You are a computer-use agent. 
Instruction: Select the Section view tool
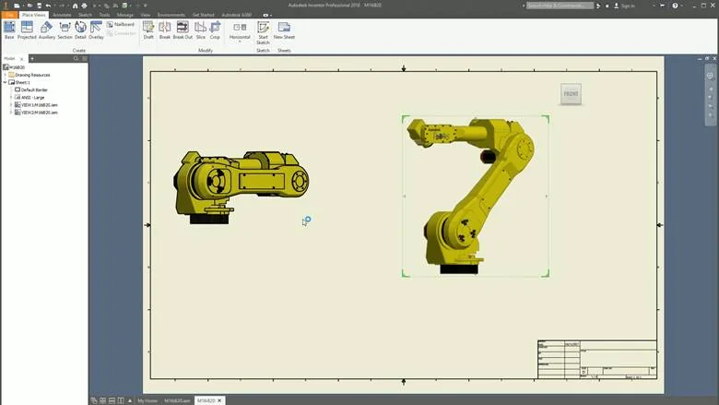[x=65, y=30]
